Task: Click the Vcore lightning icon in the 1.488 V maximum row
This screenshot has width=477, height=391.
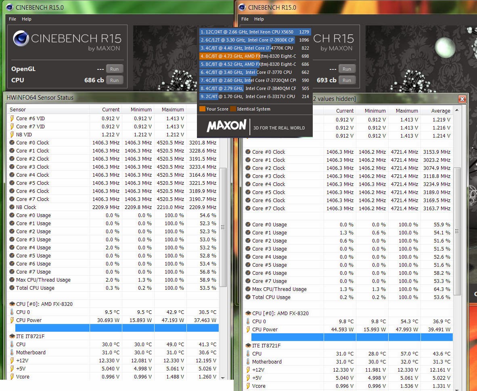Action: click(12, 376)
